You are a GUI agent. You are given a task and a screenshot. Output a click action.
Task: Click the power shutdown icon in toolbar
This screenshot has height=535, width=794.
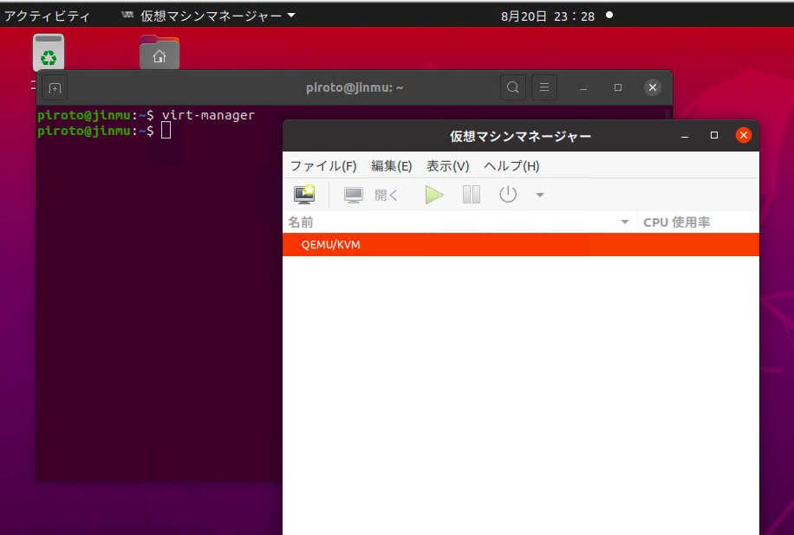508,195
